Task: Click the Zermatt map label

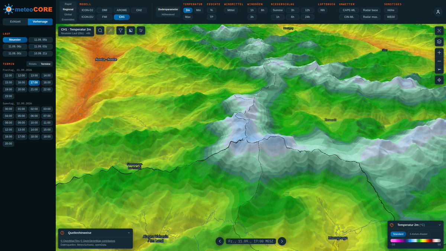Action: 330,120
